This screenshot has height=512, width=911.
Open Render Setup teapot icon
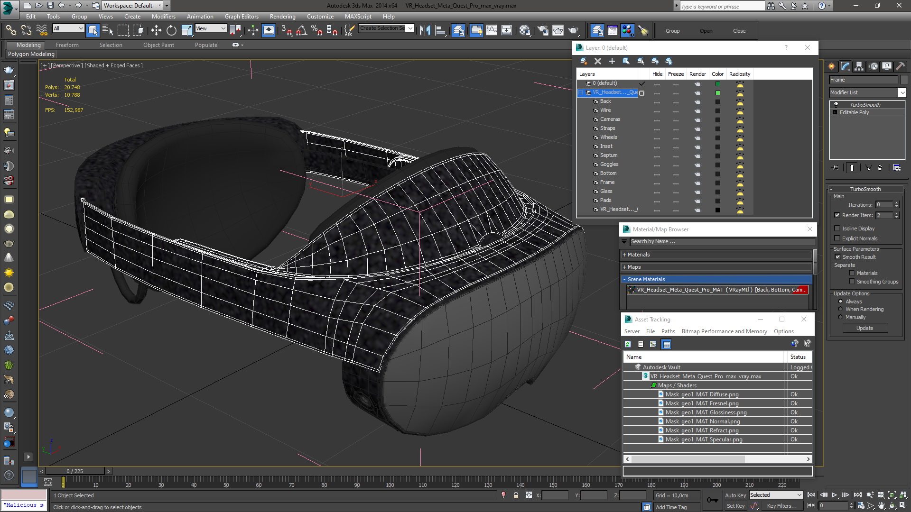[542, 31]
